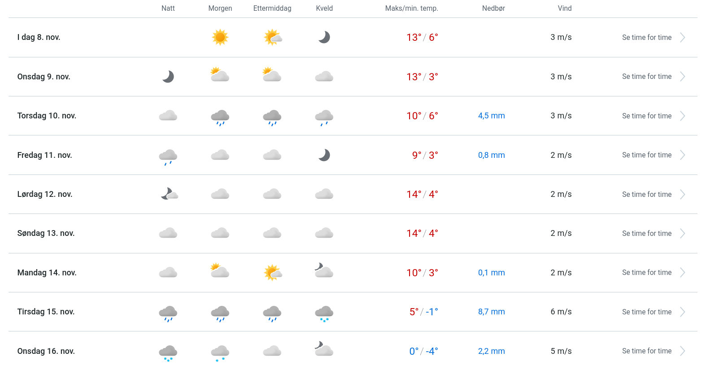The width and height of the screenshot is (706, 370).
Task: Click Torsdag 10. nov. morning rain cloud icon
Action: (220, 117)
